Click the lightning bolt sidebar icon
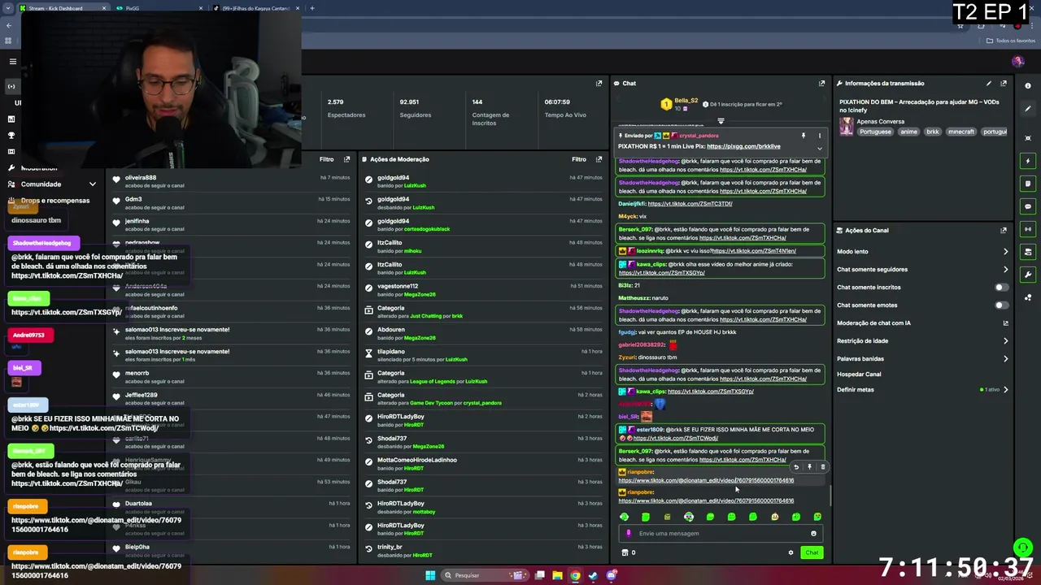1041x585 pixels. [1028, 161]
